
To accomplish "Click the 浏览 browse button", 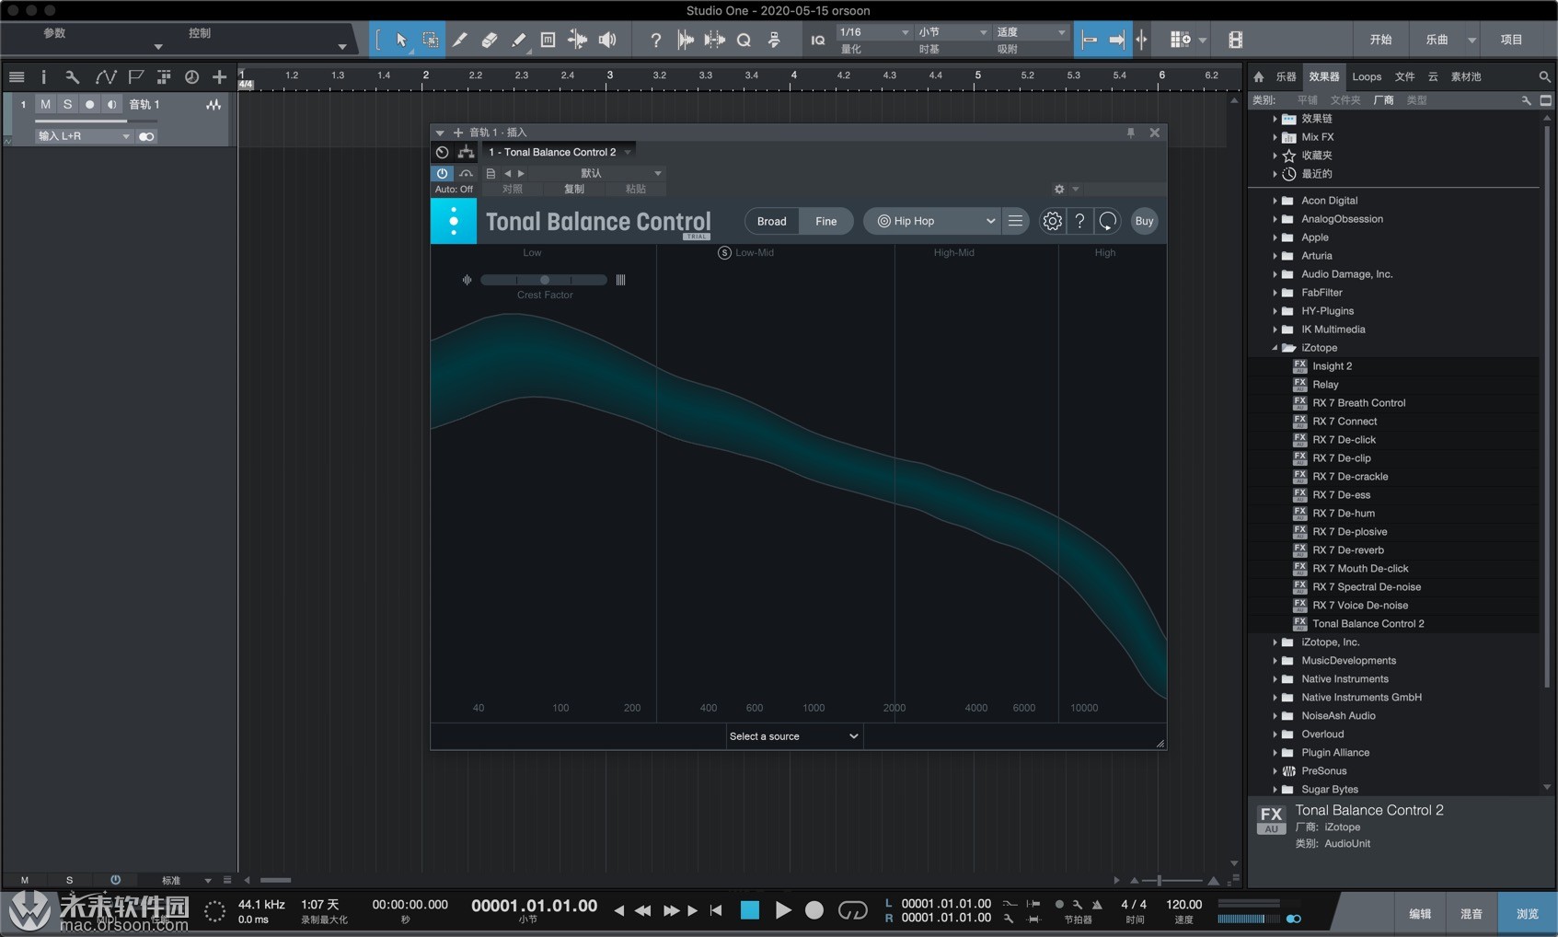I will click(x=1528, y=914).
